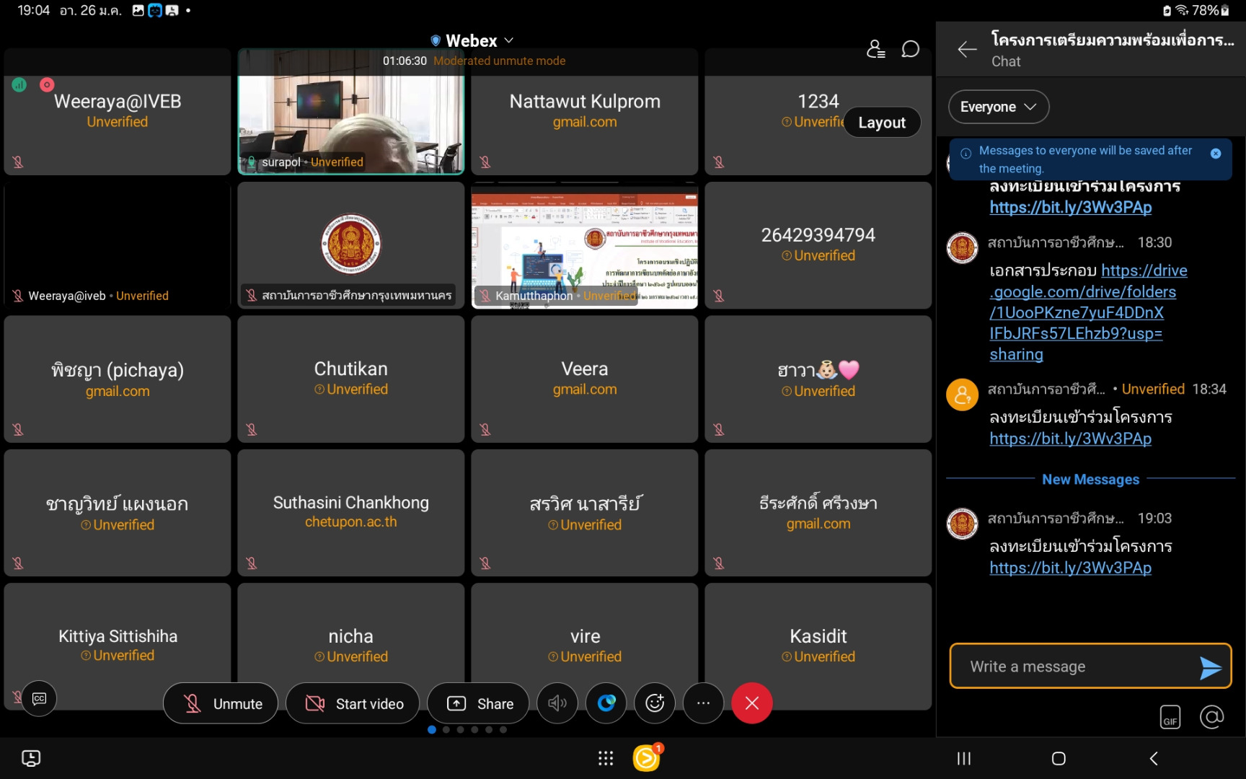Open the participants list icon

click(x=875, y=49)
